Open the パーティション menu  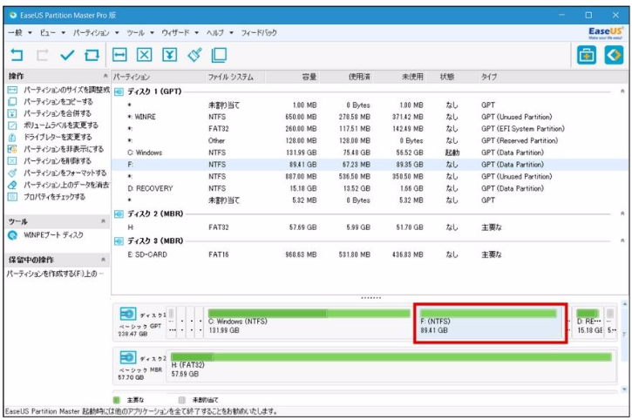click(x=96, y=32)
